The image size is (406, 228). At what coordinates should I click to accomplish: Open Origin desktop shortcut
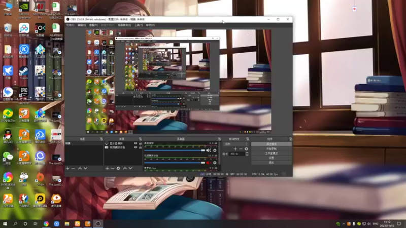[40, 179]
